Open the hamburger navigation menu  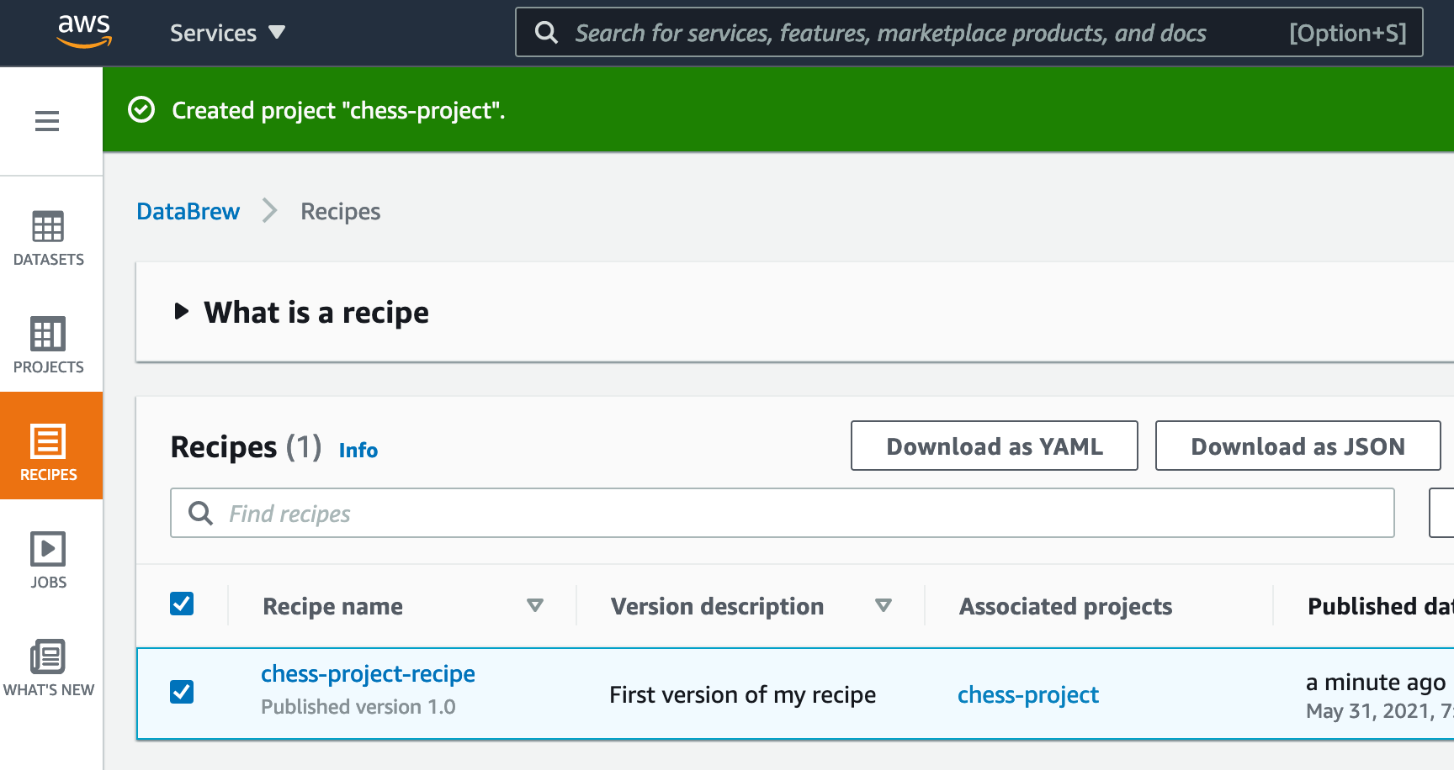tap(47, 121)
